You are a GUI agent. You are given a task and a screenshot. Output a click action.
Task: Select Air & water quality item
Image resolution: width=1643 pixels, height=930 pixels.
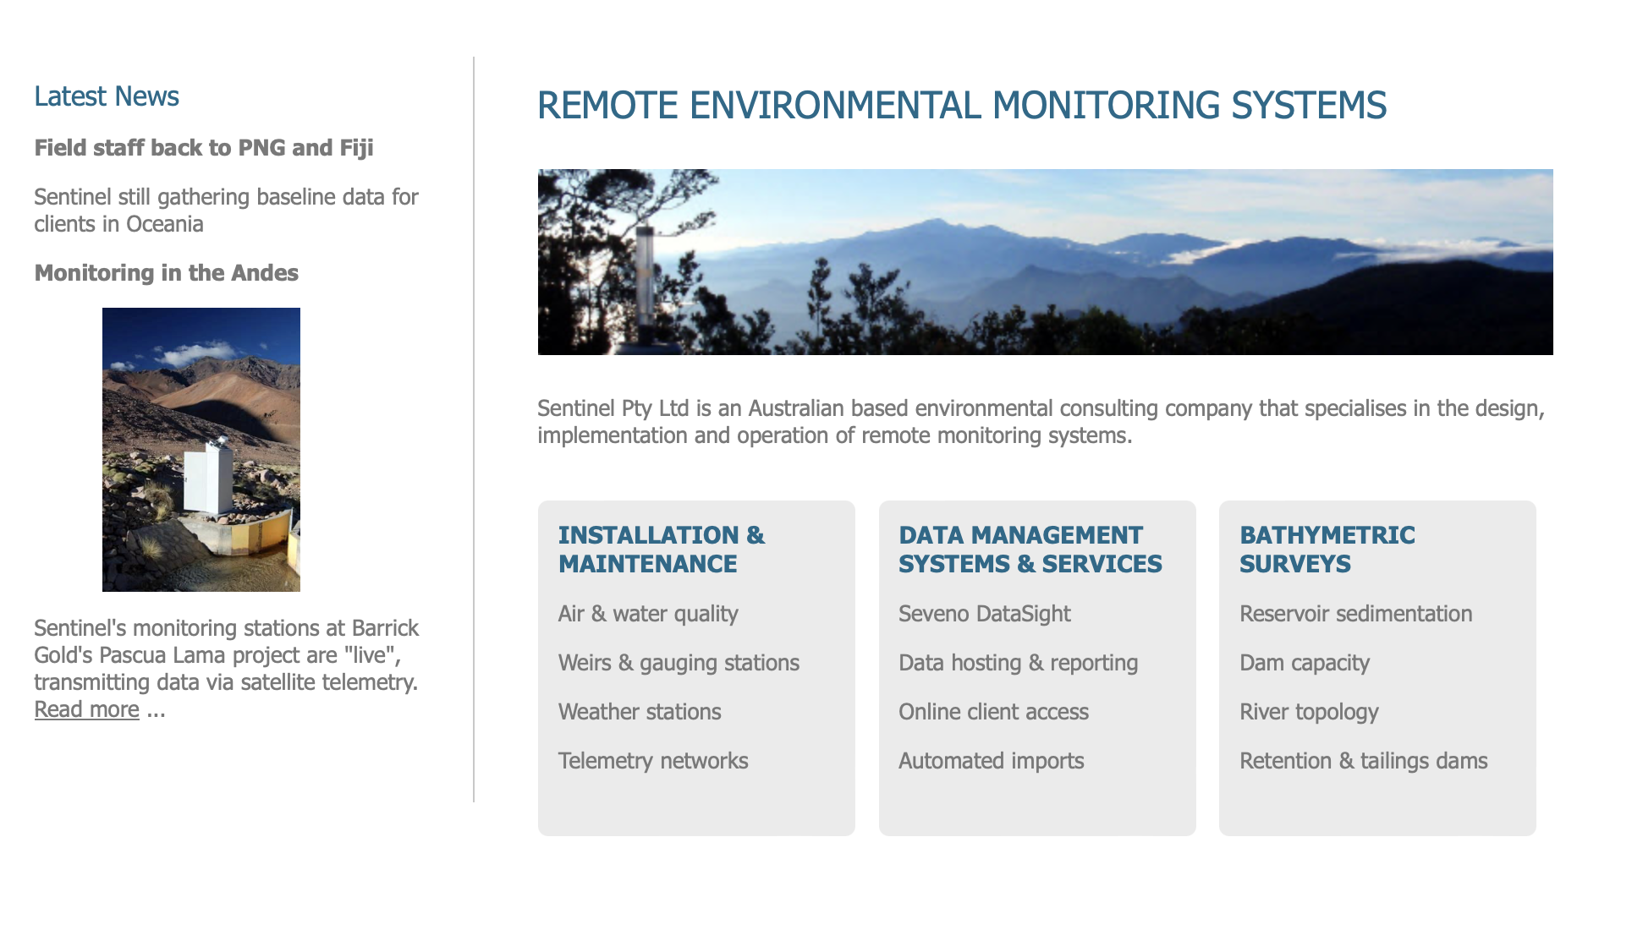click(647, 614)
